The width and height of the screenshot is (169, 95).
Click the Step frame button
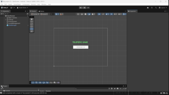pyautogui.click(x=88, y=8)
